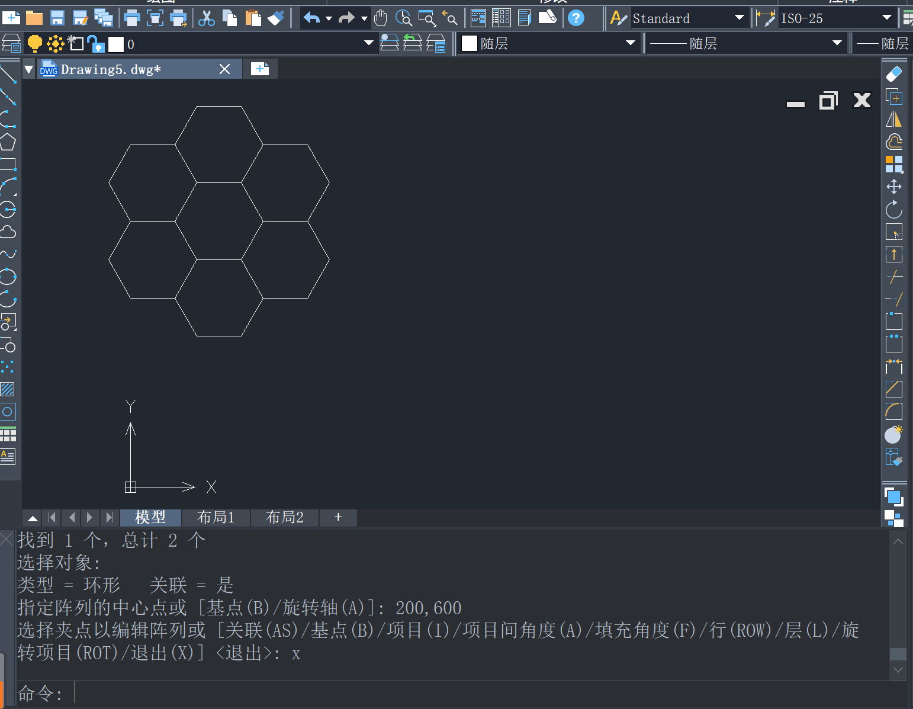Open the Help question mark icon
Screen dimensions: 913x709
click(x=576, y=18)
